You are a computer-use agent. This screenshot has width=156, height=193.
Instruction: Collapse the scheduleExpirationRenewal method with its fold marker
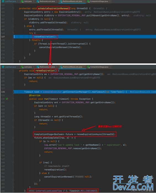13,9
